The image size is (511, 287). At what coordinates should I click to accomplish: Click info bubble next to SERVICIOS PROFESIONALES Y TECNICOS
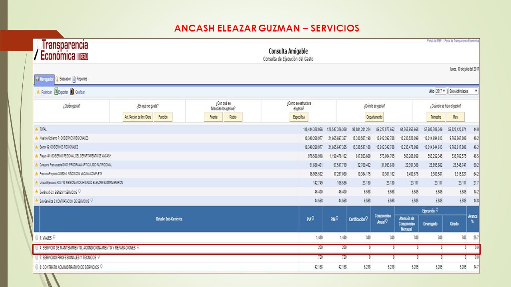[x=99, y=257]
